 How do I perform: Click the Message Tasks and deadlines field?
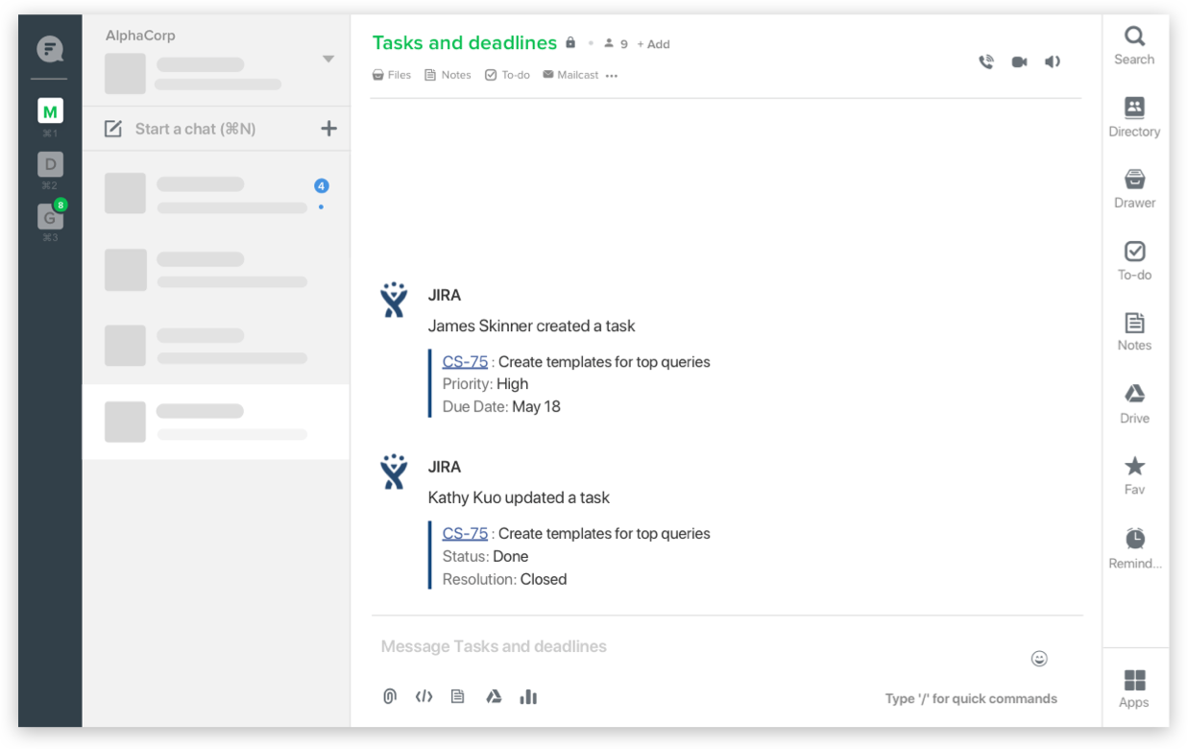(x=701, y=646)
